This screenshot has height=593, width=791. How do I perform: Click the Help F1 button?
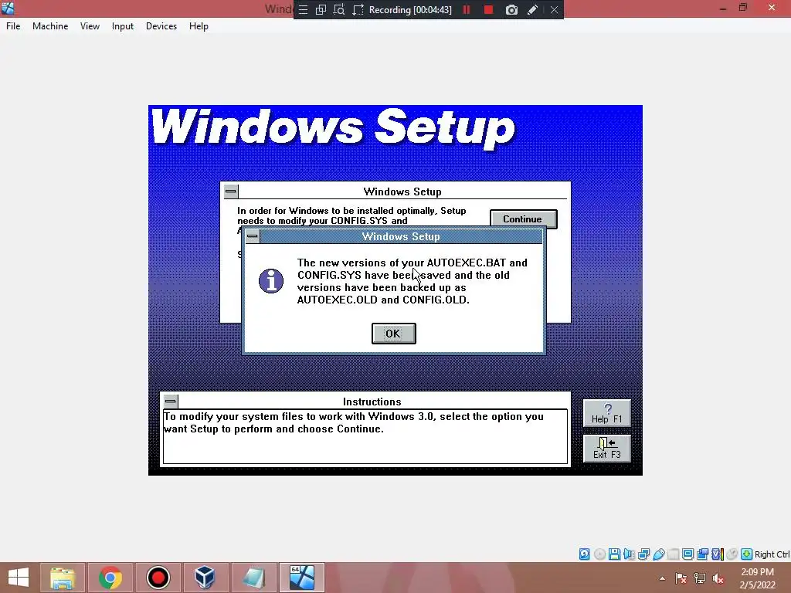click(607, 413)
